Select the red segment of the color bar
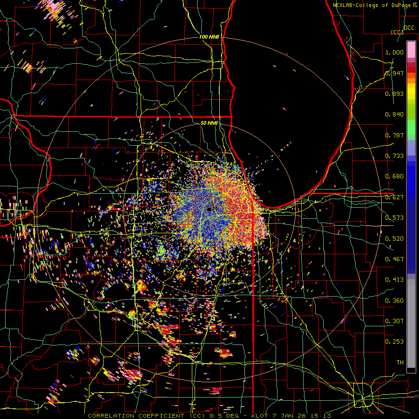The height and width of the screenshot is (419, 419). click(x=411, y=70)
